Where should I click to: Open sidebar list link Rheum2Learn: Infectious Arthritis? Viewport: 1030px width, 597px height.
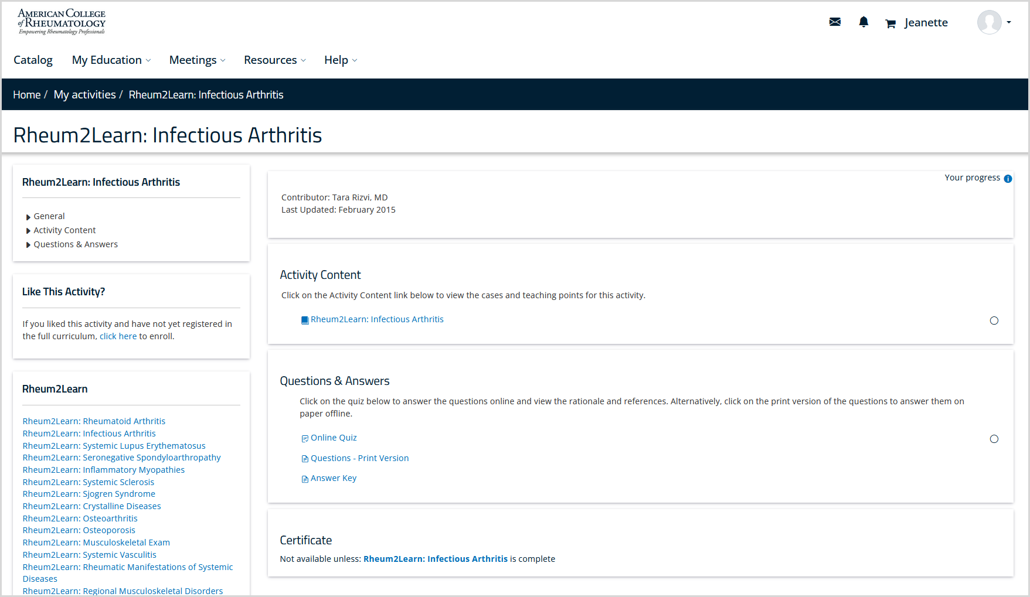[89, 434]
